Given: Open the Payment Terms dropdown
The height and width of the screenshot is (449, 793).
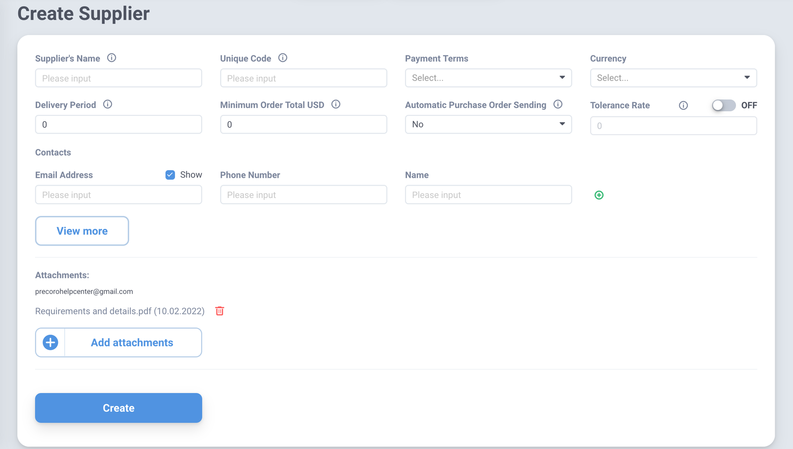Looking at the screenshot, I should tap(488, 78).
